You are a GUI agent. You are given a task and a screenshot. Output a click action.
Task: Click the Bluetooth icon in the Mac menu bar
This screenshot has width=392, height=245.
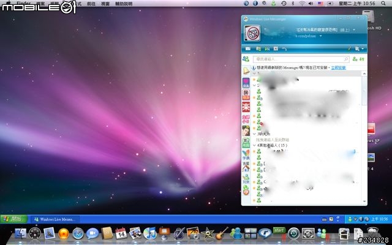pos(293,4)
